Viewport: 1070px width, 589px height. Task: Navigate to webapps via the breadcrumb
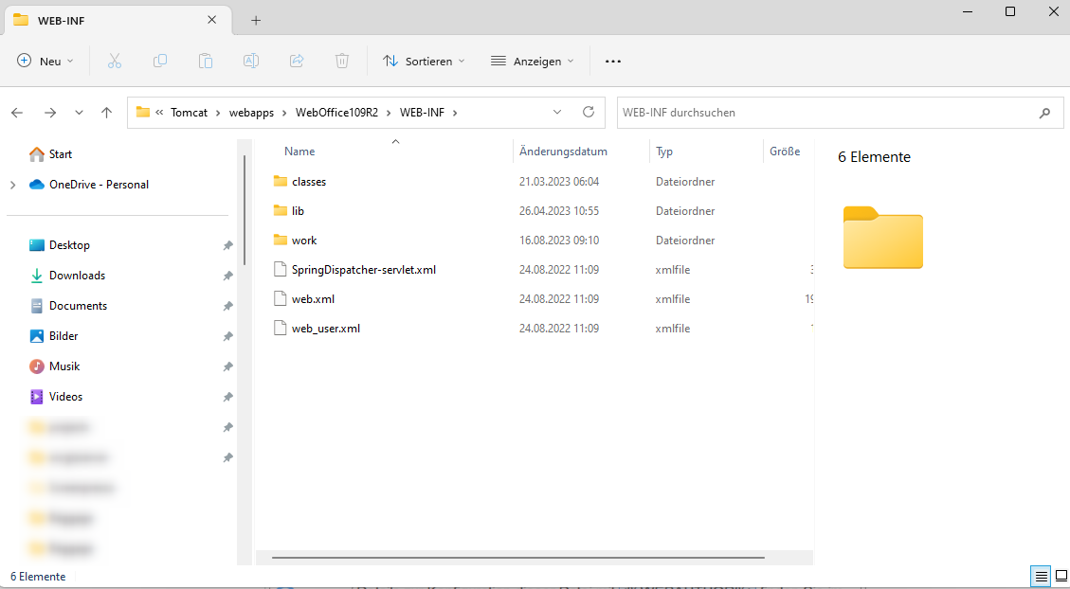pyautogui.click(x=251, y=112)
